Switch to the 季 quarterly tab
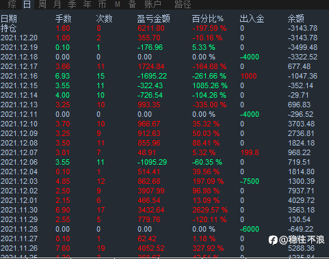The width and height of the screenshot is (329, 259). [x=72, y=4]
